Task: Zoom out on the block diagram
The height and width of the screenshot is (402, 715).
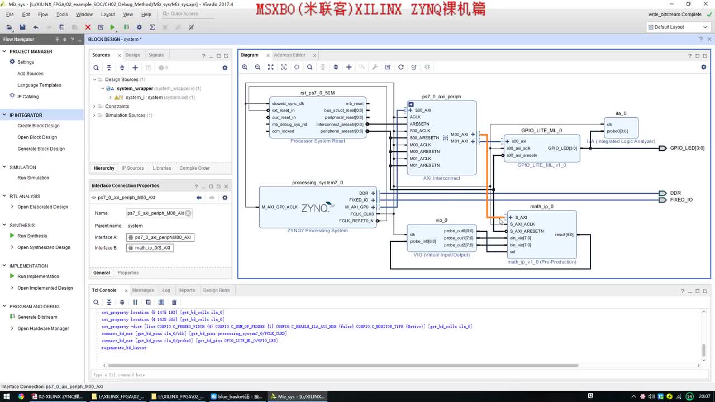Action: click(258, 67)
